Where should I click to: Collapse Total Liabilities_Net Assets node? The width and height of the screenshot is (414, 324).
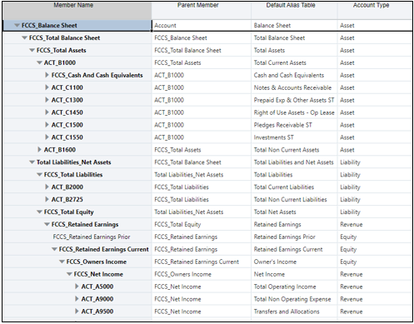[x=32, y=162]
